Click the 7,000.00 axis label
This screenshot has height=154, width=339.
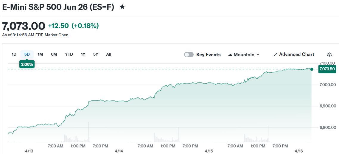pos(328,85)
